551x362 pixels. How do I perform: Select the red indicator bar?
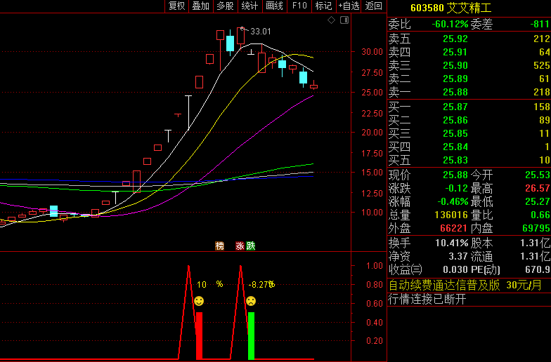(x=199, y=335)
